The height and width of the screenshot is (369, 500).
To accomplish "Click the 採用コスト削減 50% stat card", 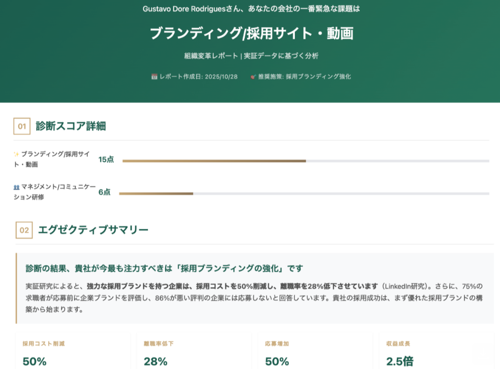I will point(73,351).
